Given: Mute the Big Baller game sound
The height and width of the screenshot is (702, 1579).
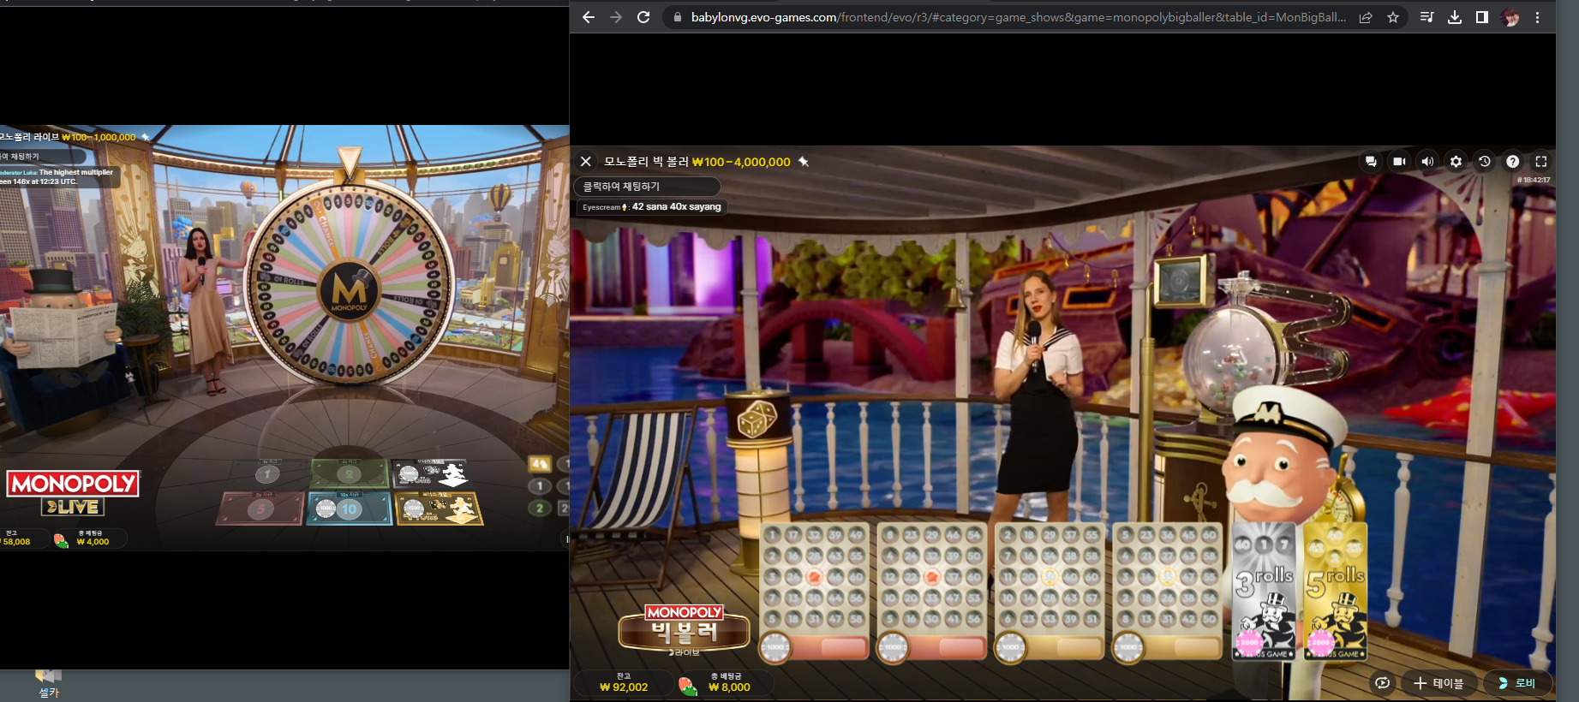Looking at the screenshot, I should [1427, 161].
